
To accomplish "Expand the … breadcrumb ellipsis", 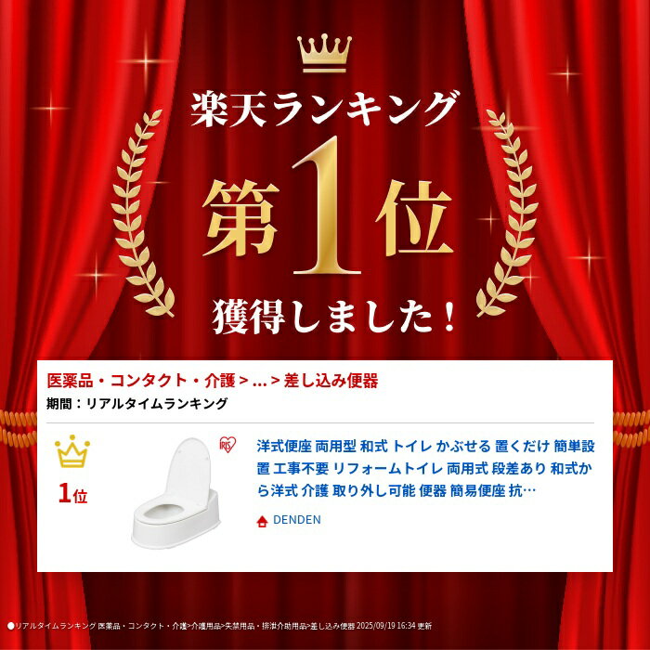I will coord(259,382).
